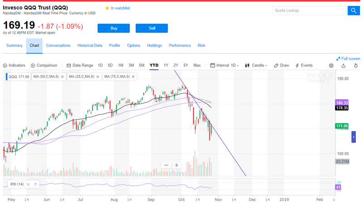Click the blue search magnifier button

(354, 11)
